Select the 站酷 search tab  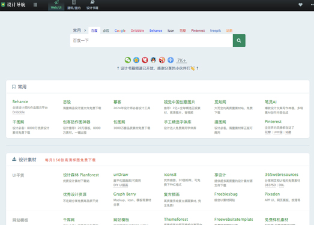tap(229, 31)
